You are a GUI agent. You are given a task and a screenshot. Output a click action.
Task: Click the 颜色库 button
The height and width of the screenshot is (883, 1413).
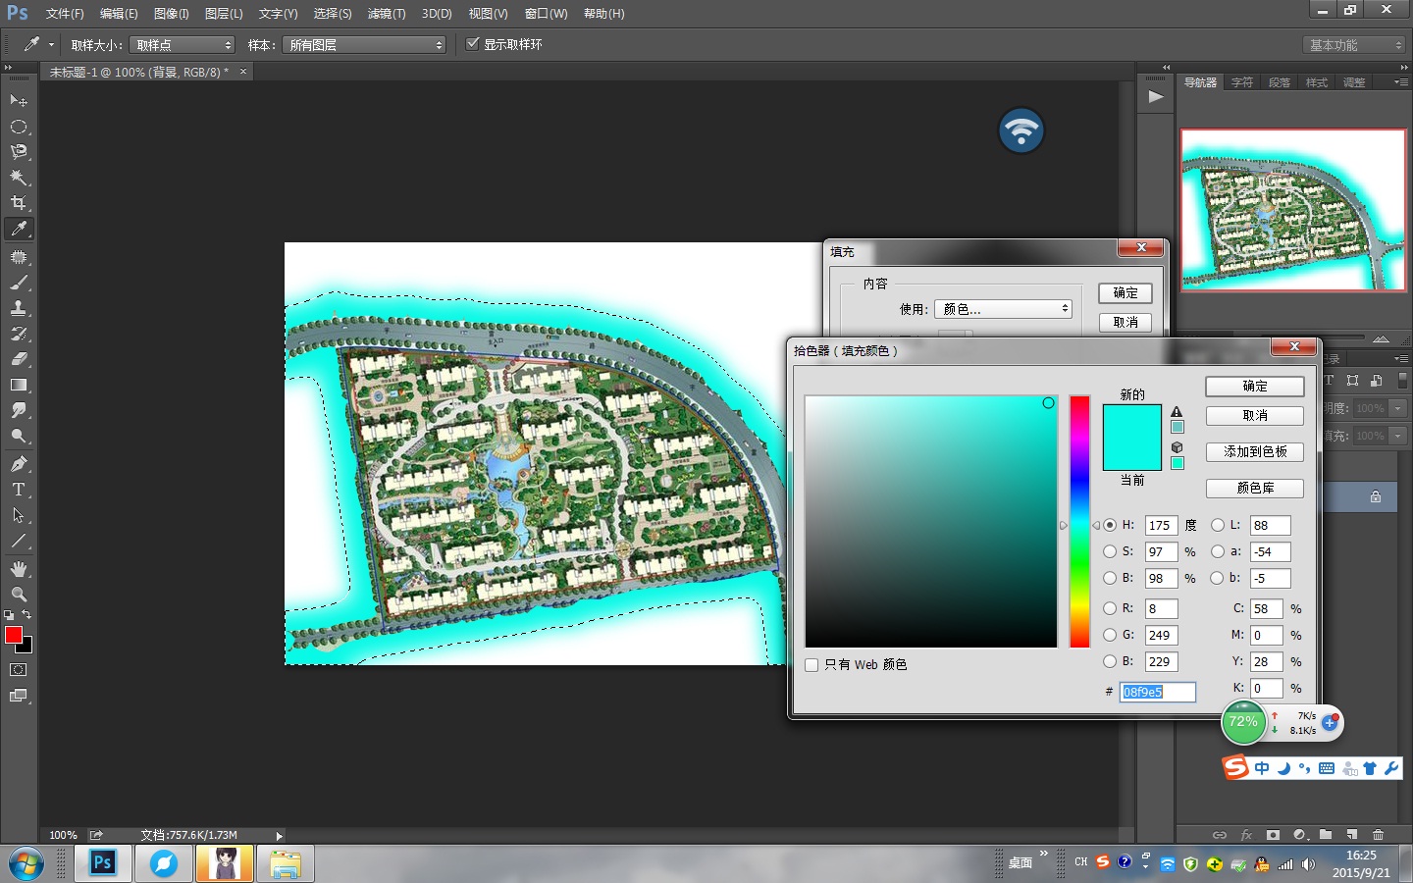click(x=1254, y=489)
